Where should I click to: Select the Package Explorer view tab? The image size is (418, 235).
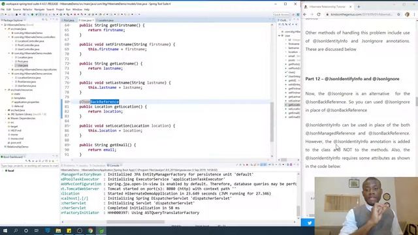click(13, 20)
